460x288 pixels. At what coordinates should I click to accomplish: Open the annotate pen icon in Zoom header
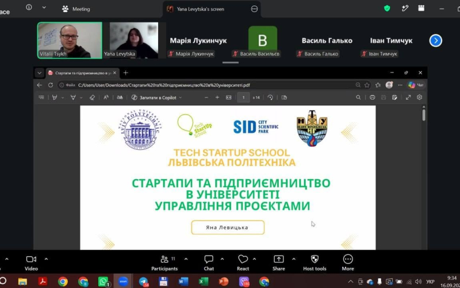tap(405, 8)
